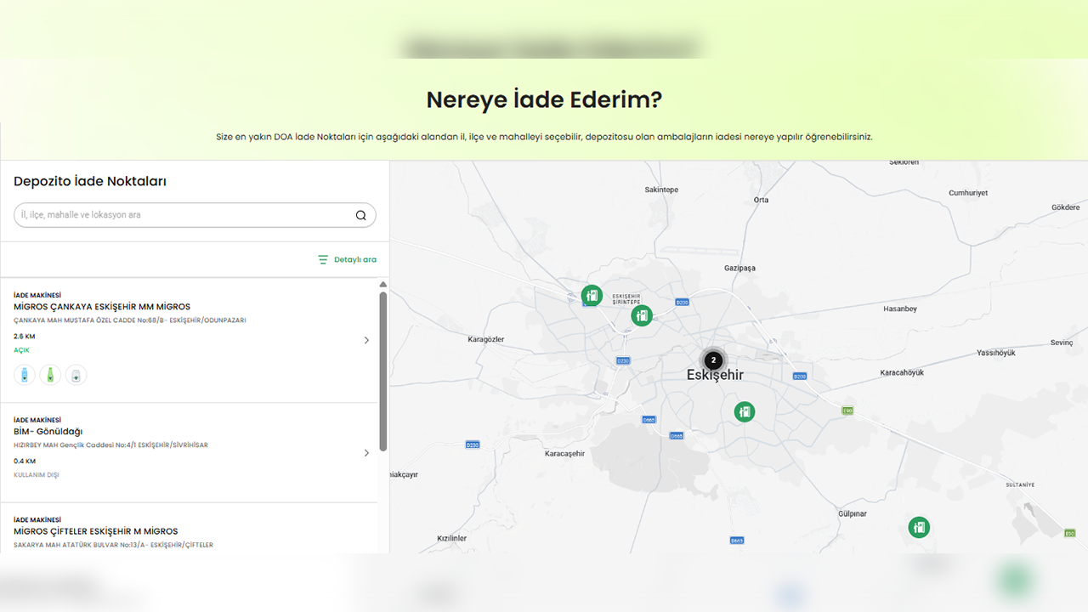Click the Depozito İade Noktaları heading
Image resolution: width=1088 pixels, height=612 pixels.
[90, 181]
